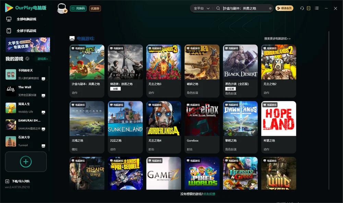This screenshot has width=343, height=203.
Task: Open the Bravery & Greed game cover
Action: (240, 173)
